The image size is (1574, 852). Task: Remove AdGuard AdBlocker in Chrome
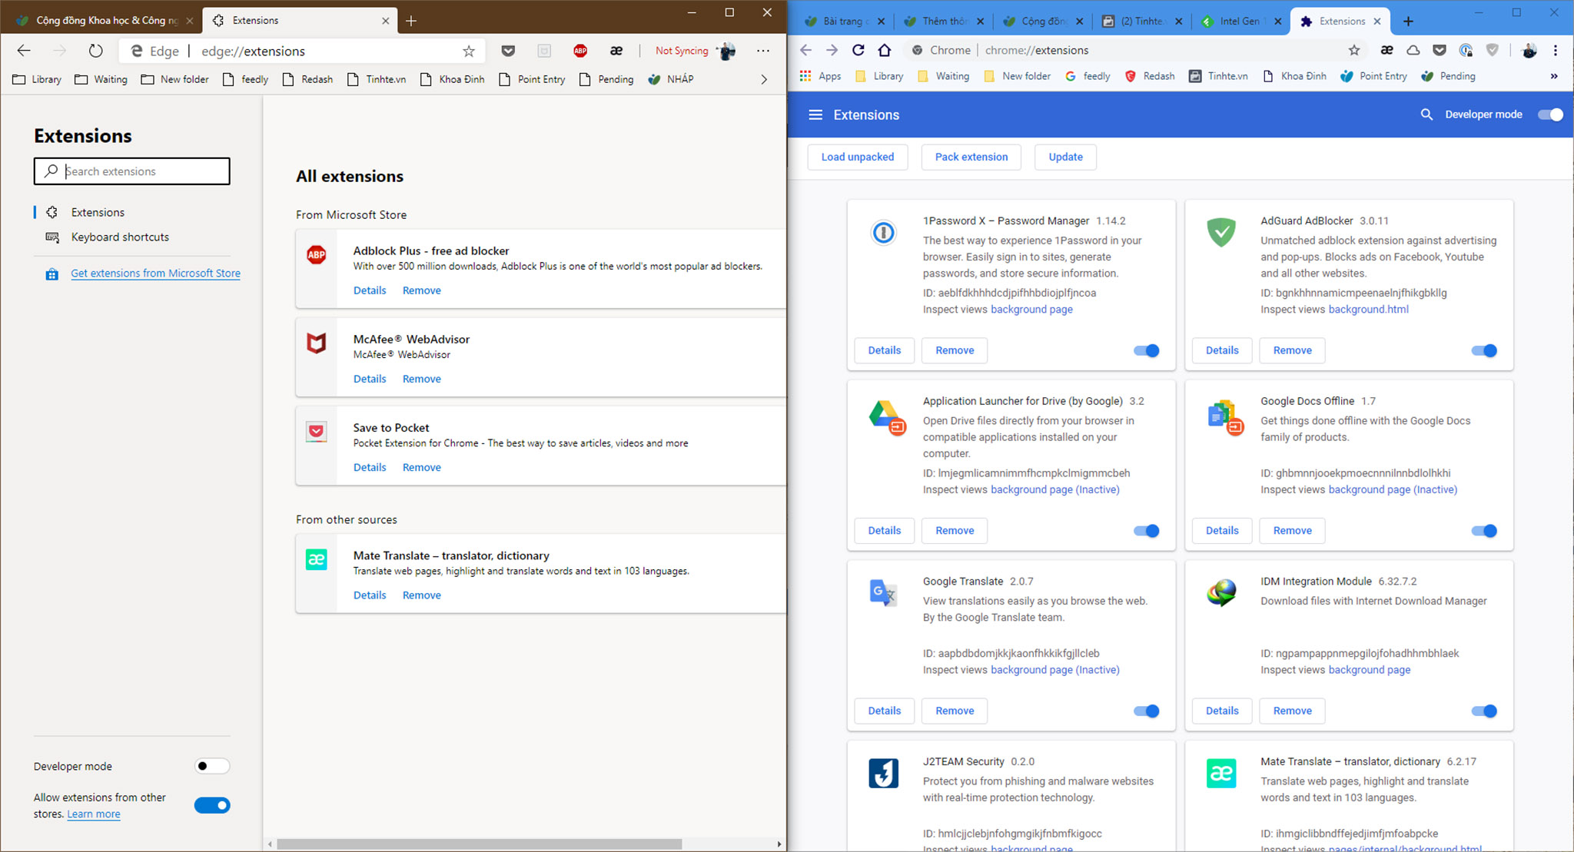[1293, 350]
